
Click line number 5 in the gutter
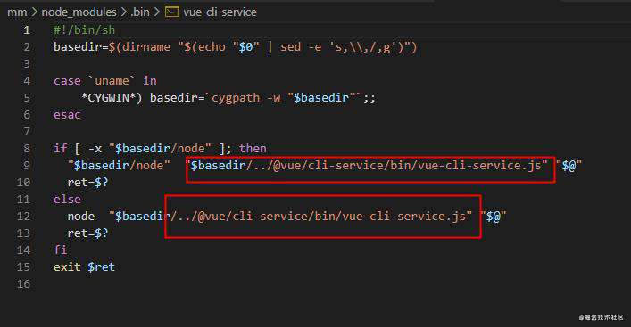(27, 98)
